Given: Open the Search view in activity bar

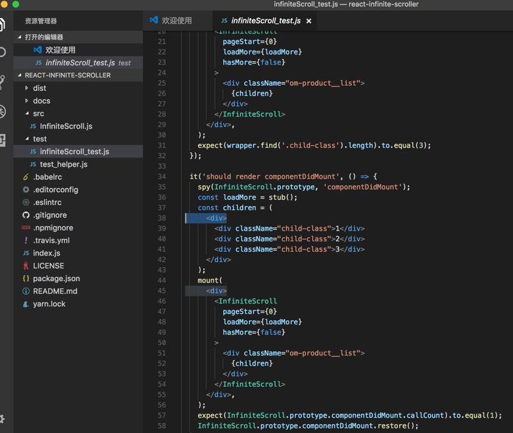Looking at the screenshot, I should [x=3, y=53].
